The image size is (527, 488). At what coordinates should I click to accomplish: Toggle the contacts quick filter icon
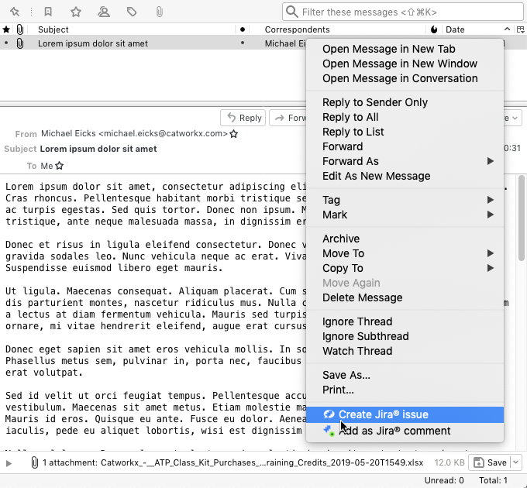[103, 12]
